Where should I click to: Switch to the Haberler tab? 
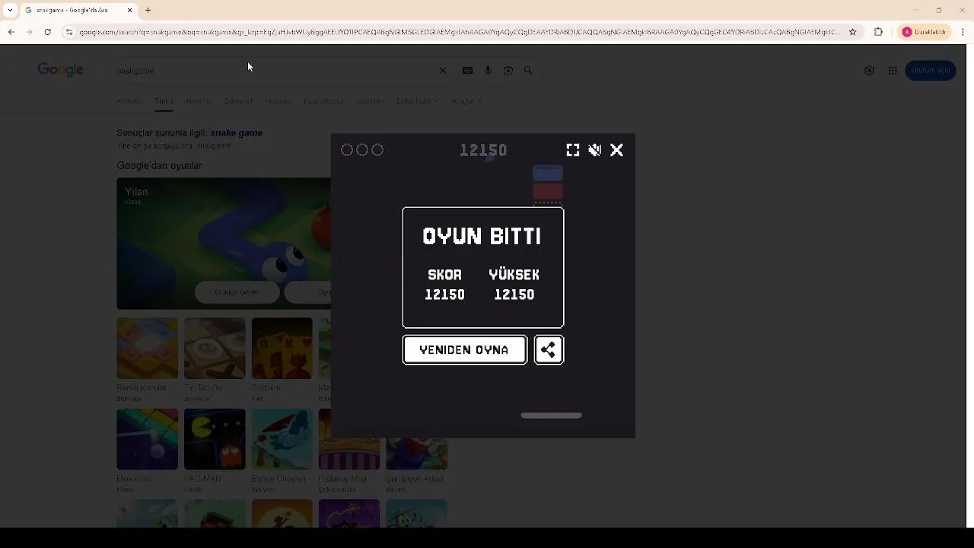tap(371, 100)
